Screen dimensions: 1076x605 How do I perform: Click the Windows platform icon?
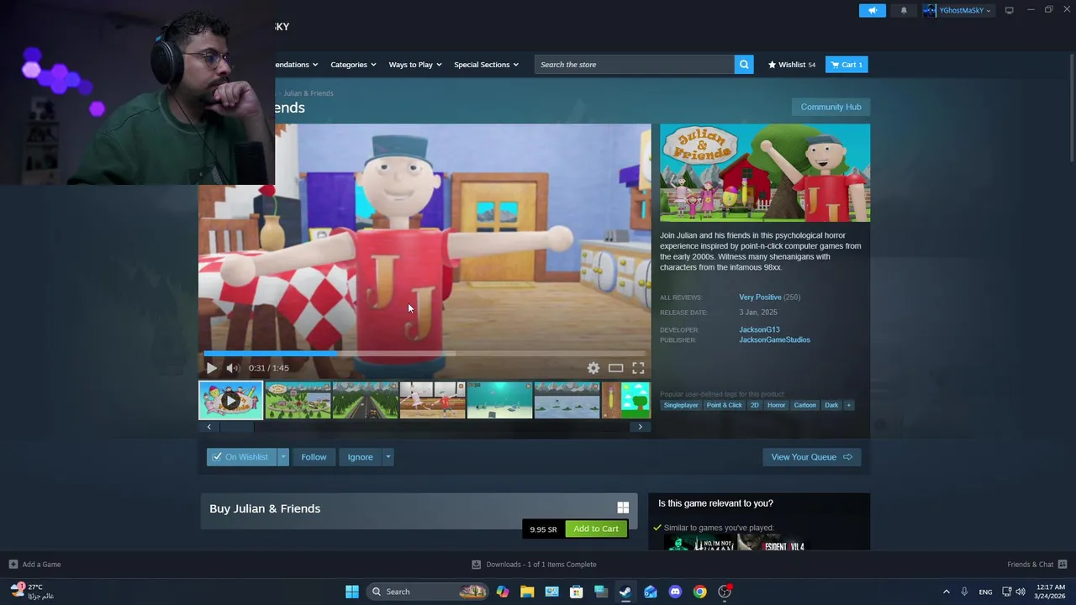(623, 508)
